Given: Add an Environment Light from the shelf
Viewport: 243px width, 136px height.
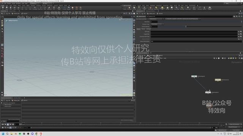Looking at the screenshot, I should 162,8.
